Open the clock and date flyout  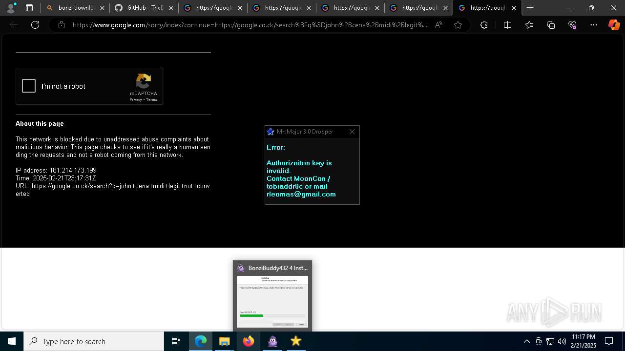(583, 341)
